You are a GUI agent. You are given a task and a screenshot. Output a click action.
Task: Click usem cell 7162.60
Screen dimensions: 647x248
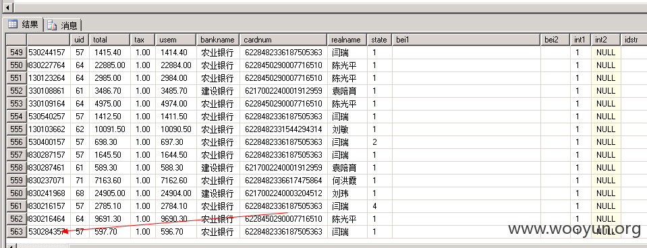176,181
